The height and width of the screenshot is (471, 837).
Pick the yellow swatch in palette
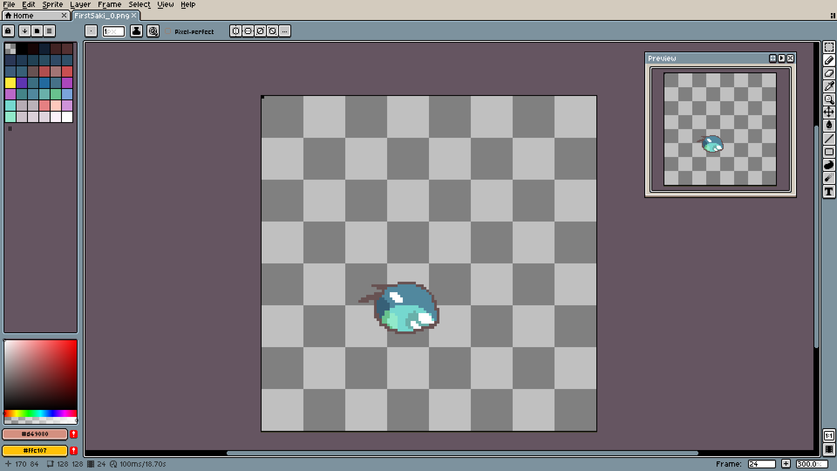(x=10, y=83)
